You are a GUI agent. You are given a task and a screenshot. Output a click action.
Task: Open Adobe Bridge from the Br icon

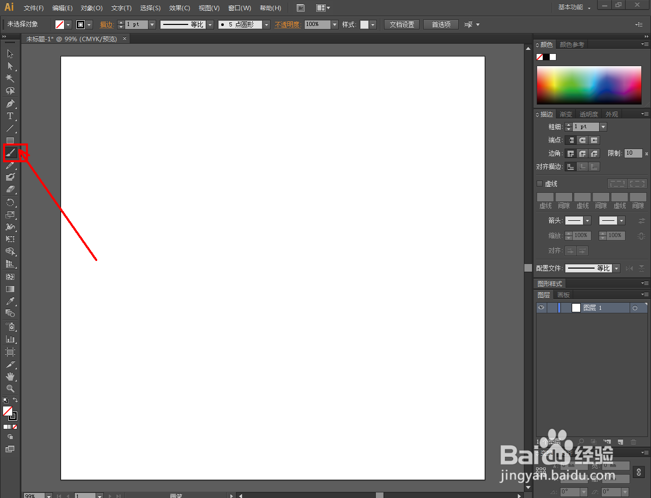click(x=301, y=8)
